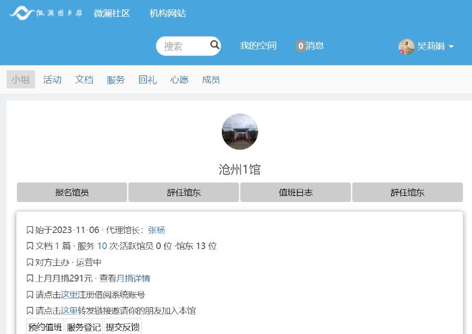Switch to the 文档 tab

click(x=84, y=79)
